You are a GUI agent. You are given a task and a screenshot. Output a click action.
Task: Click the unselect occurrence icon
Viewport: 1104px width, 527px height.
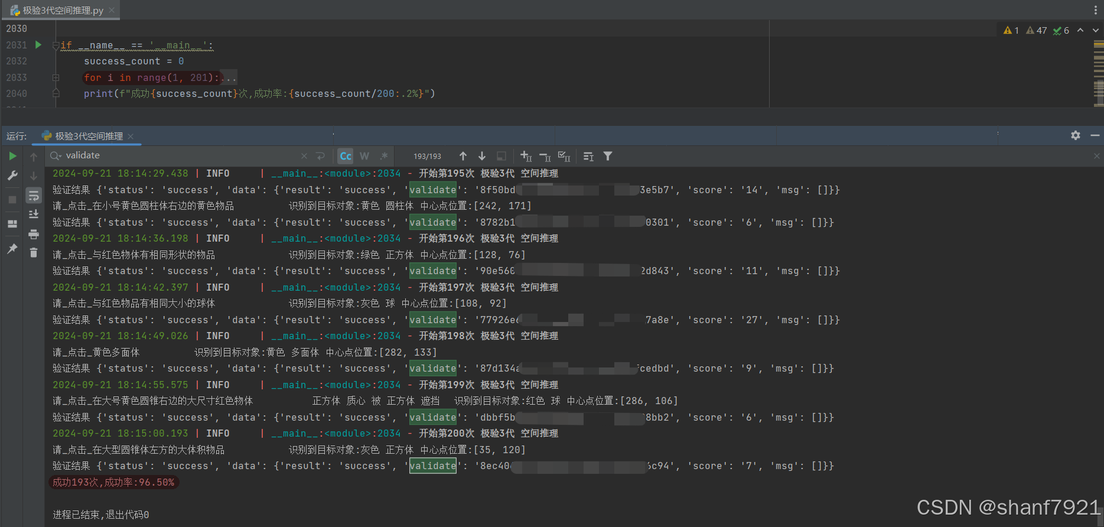(x=545, y=156)
